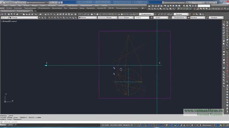Screen dimensions: 229x128
Task: Select the Copy tool in the Modify toolbar
Action: (x=224, y=25)
